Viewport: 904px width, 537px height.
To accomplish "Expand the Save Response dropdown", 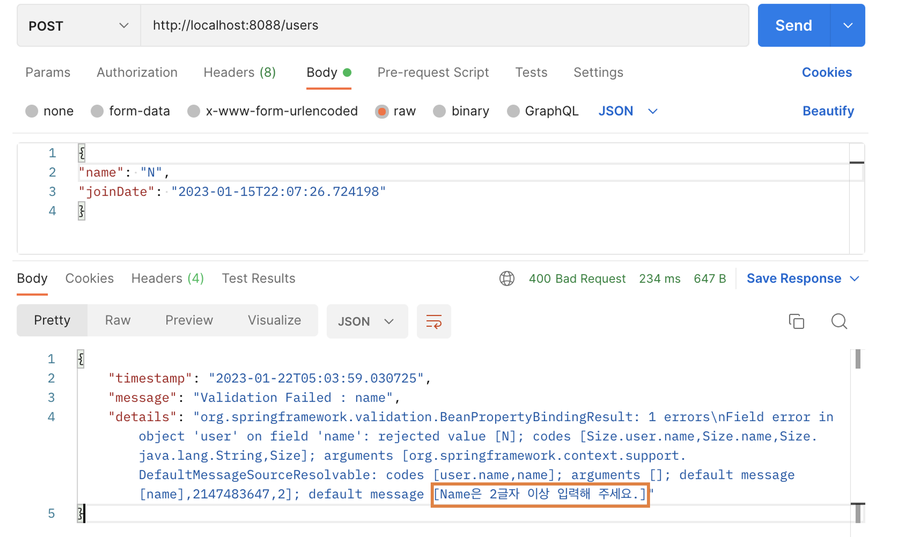I will tap(855, 279).
